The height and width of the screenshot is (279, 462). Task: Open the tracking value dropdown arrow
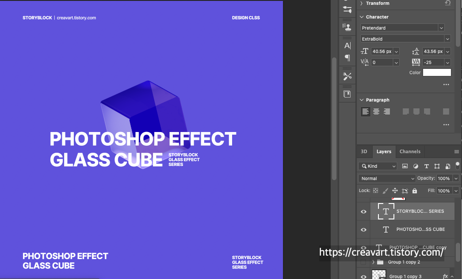[x=447, y=62]
